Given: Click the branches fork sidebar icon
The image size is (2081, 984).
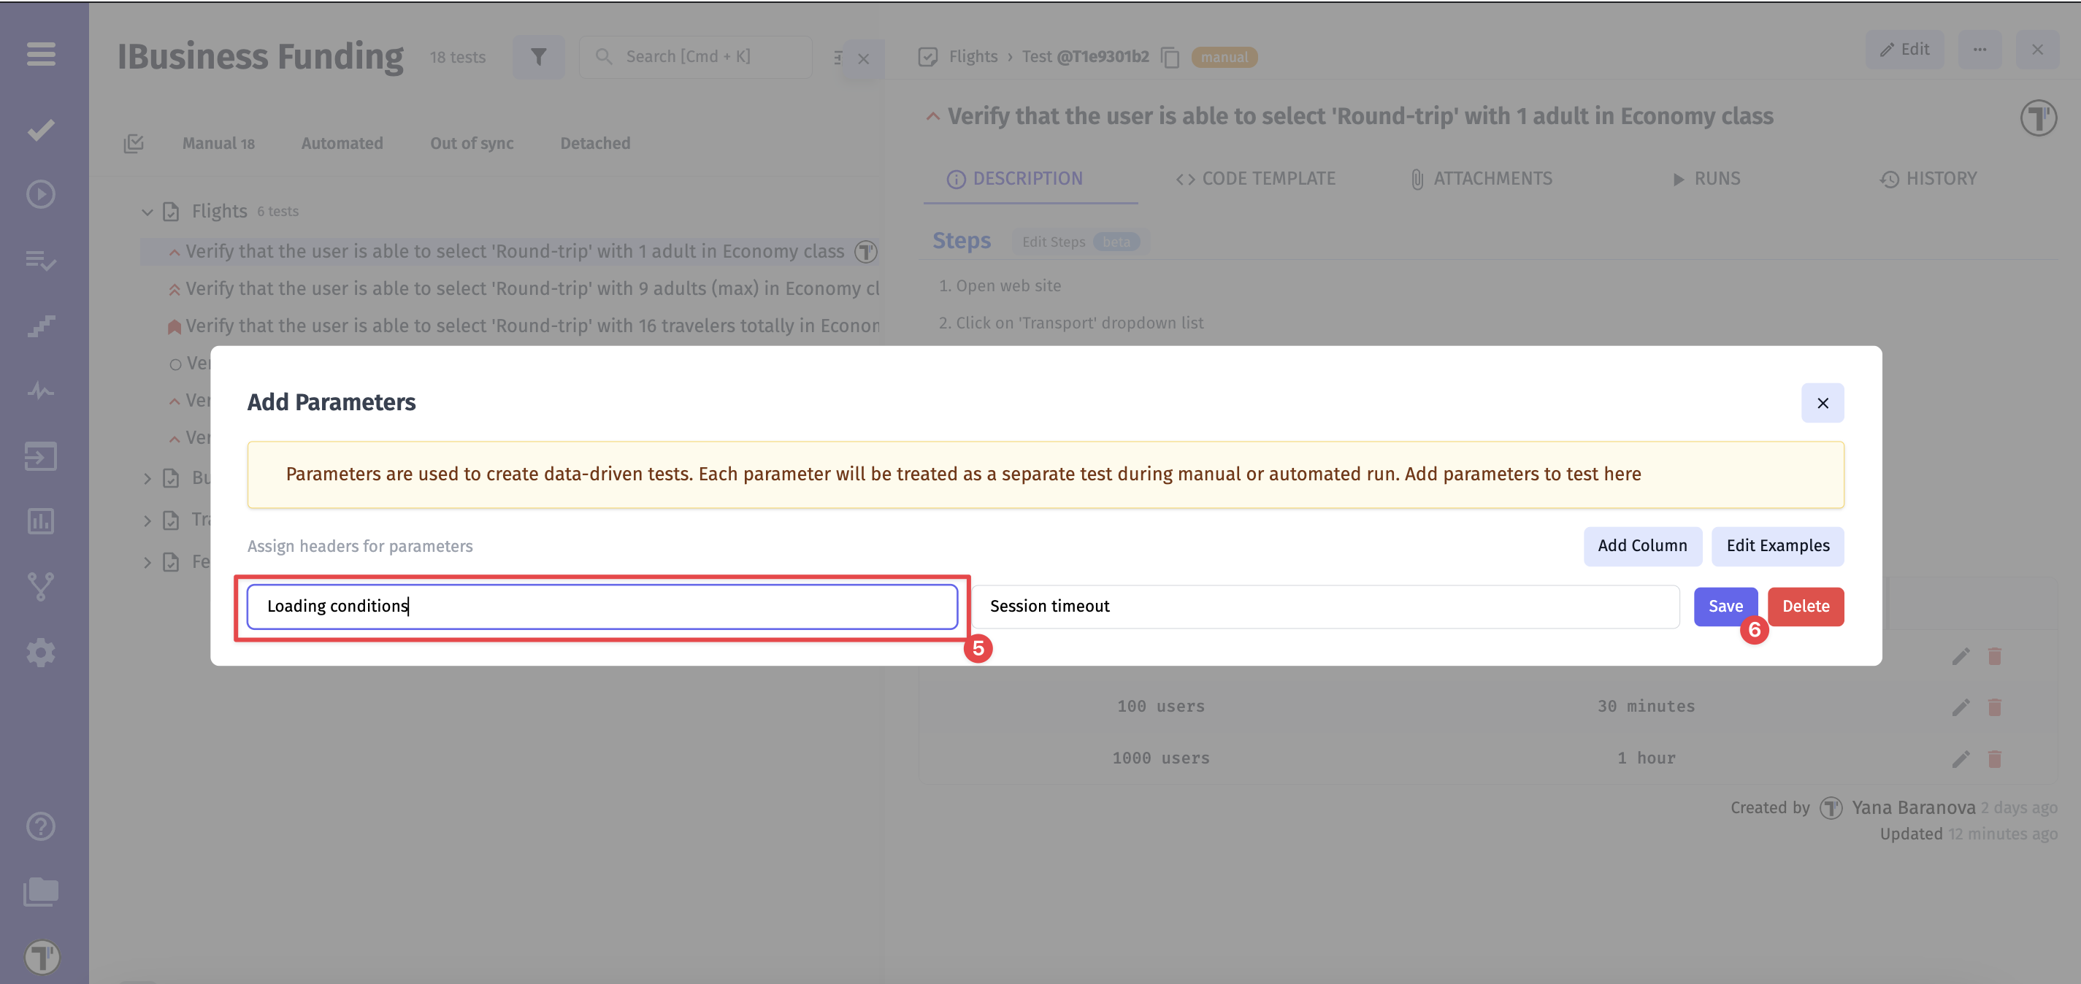Looking at the screenshot, I should [40, 586].
